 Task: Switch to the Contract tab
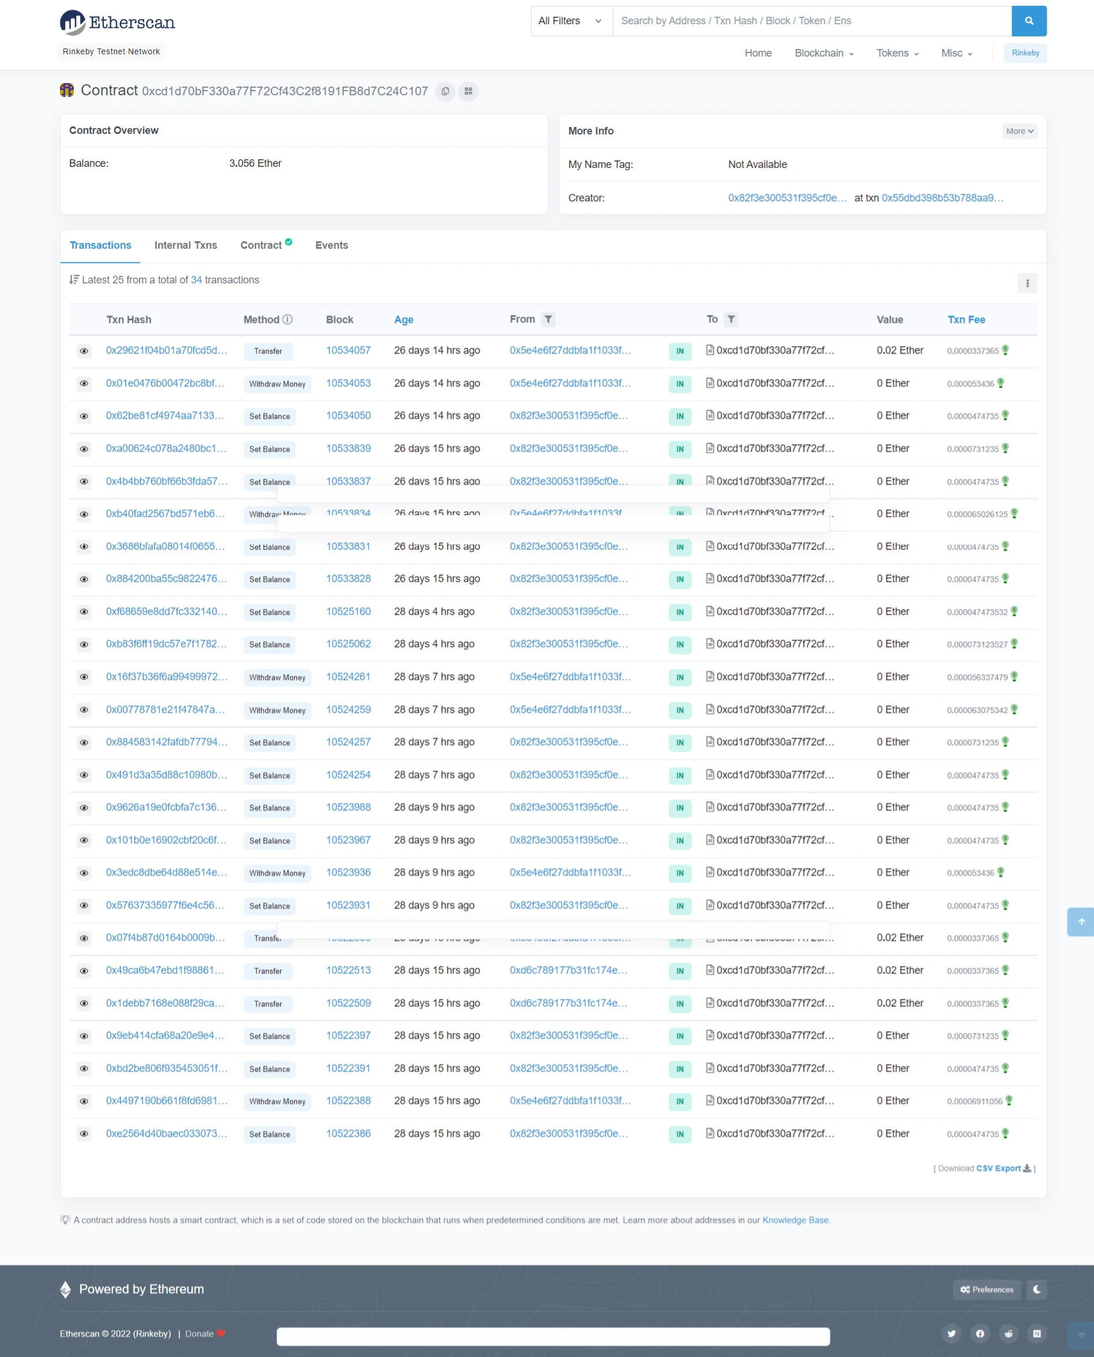(266, 245)
